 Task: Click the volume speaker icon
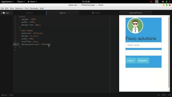pyautogui.click(x=163, y=2)
